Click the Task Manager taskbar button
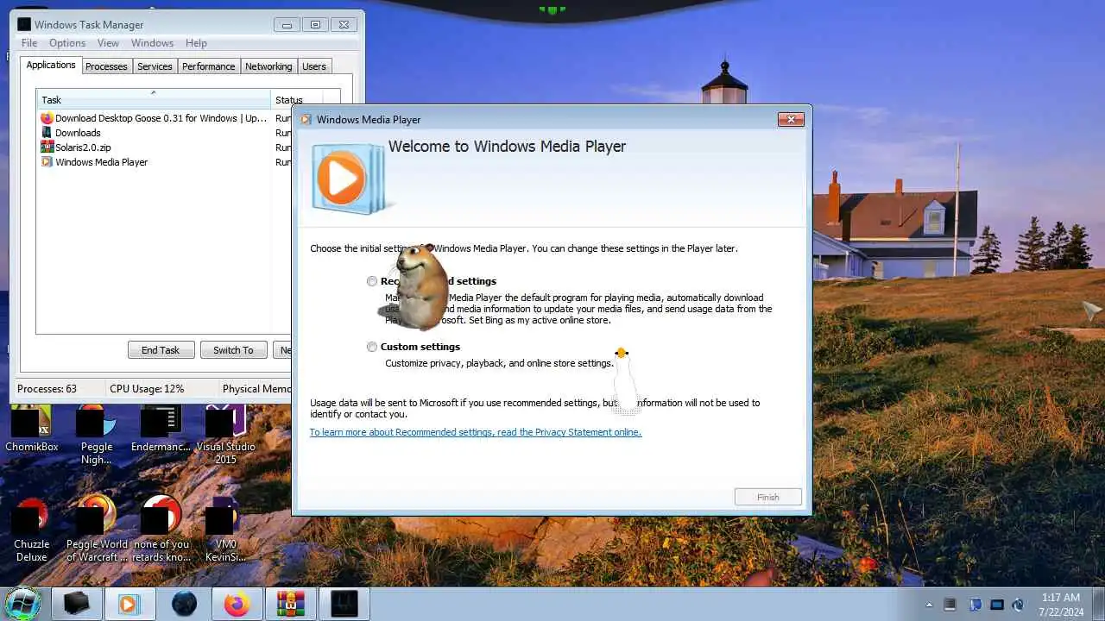 (x=344, y=605)
